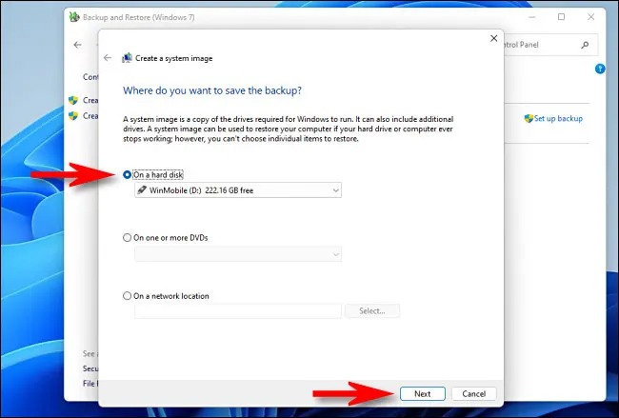Screen dimensions: 619x418
Task: Click the Set up backup link
Action: pos(558,118)
